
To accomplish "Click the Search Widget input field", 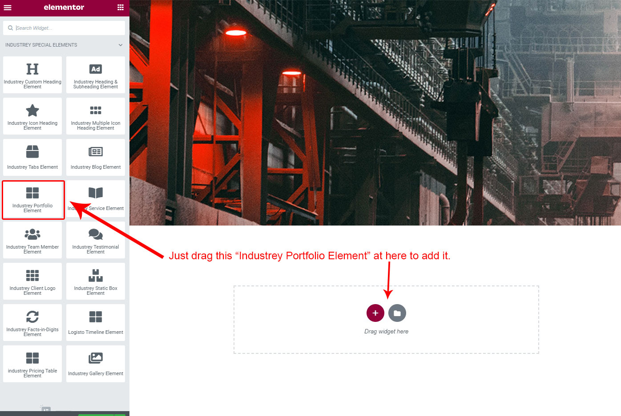I will 64,28.
